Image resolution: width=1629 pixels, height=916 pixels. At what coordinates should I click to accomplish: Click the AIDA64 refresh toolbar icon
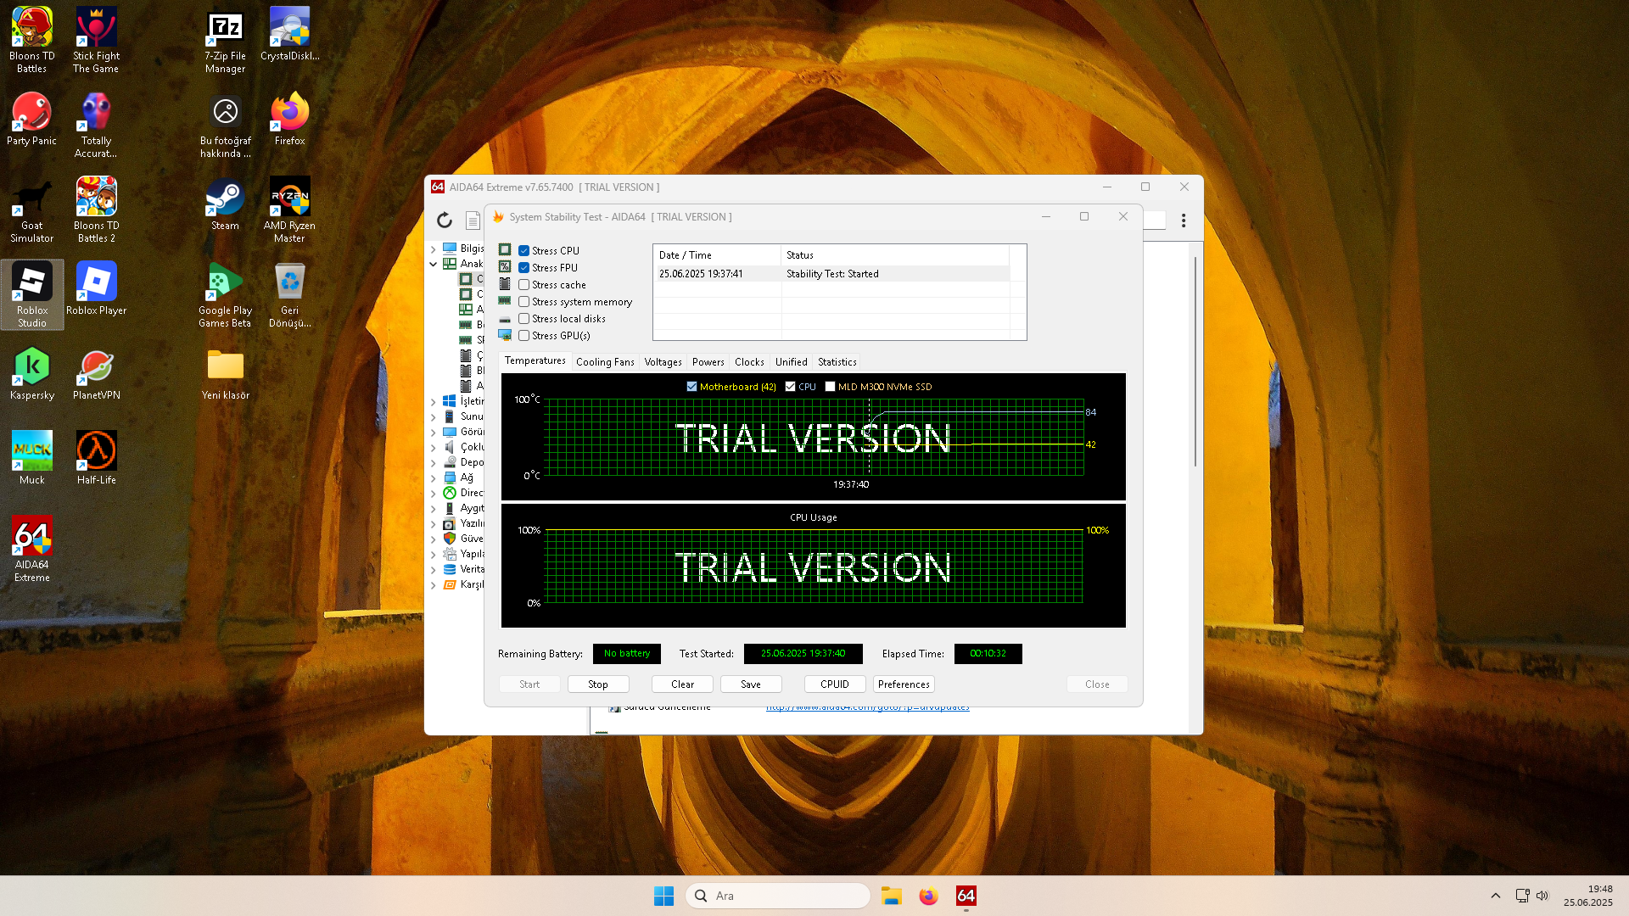pyautogui.click(x=445, y=221)
